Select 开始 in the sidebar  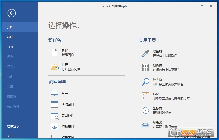click(x=20, y=27)
